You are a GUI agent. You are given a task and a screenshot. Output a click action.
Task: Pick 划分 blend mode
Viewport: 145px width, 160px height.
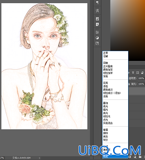coord(105,140)
